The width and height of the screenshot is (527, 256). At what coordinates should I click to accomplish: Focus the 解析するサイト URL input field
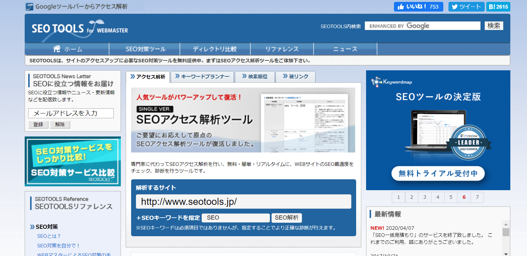244,202
